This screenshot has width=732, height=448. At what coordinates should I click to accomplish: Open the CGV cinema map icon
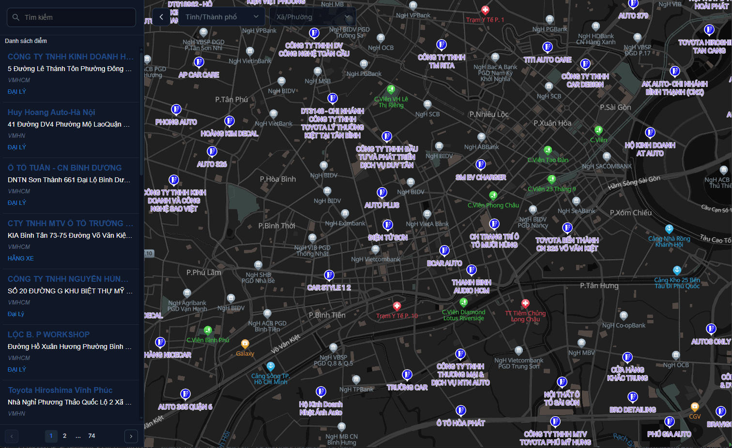[695, 407]
